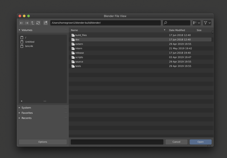Select the doc folder name
227x158 pixels.
[77, 40]
